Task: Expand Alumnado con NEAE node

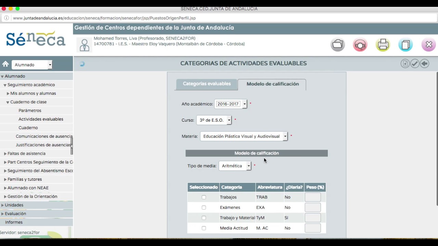Action: click(x=5, y=188)
